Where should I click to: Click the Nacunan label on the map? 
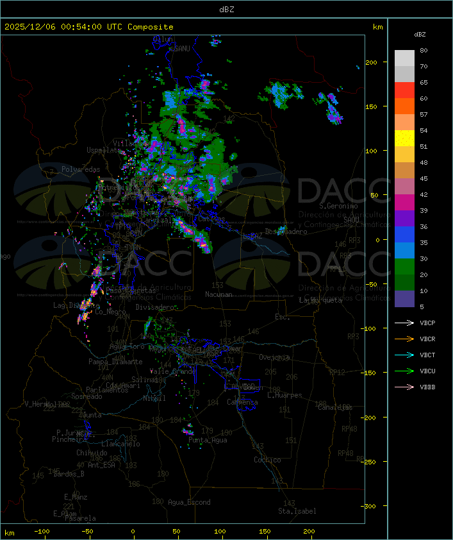point(218,294)
